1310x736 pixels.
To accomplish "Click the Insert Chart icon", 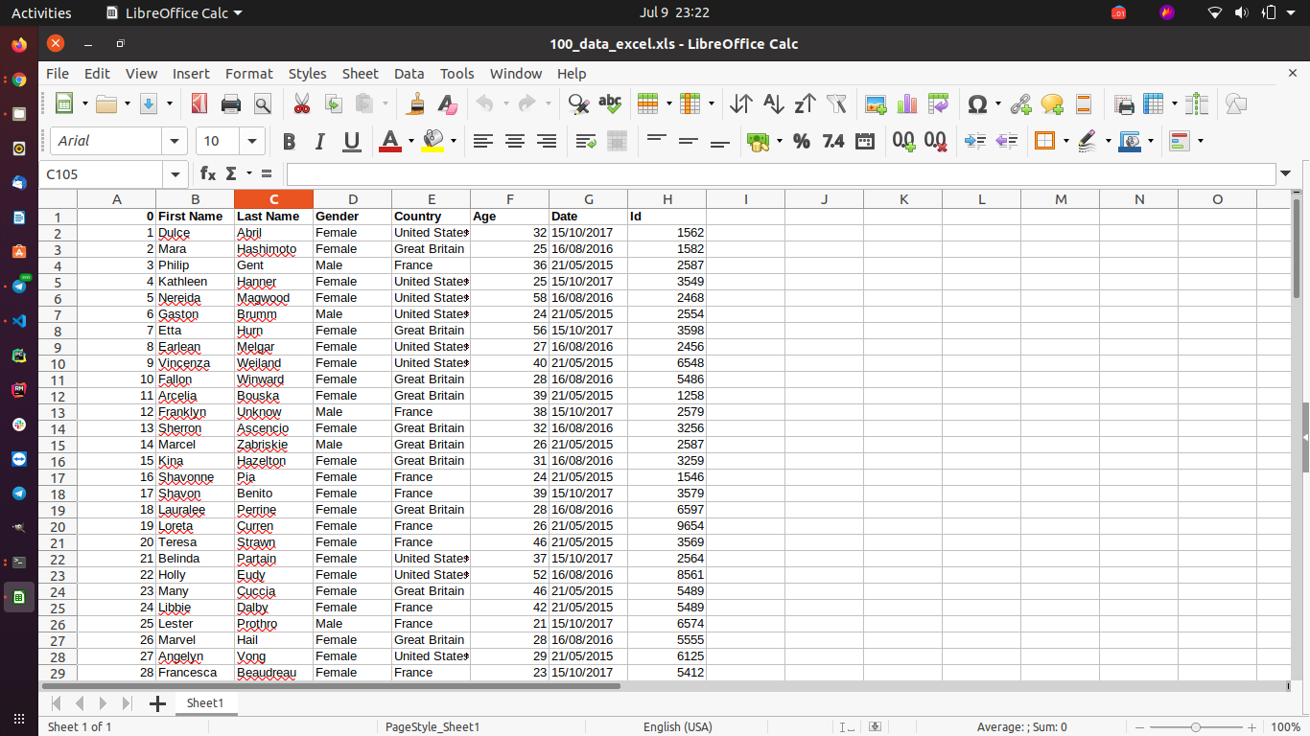I will (907, 103).
